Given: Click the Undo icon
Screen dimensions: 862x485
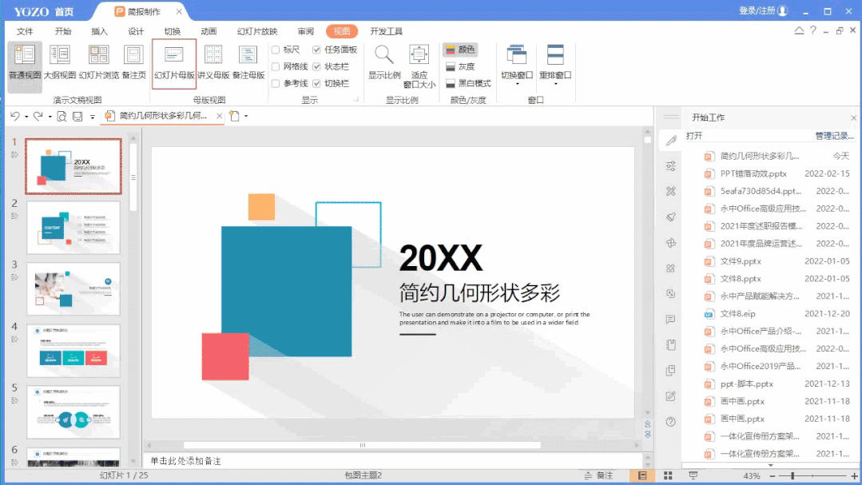Looking at the screenshot, I should pyautogui.click(x=15, y=116).
